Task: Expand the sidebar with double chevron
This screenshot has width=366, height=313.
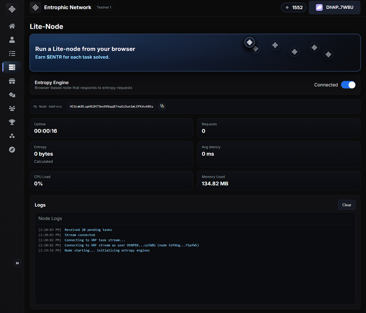Action: click(17, 263)
